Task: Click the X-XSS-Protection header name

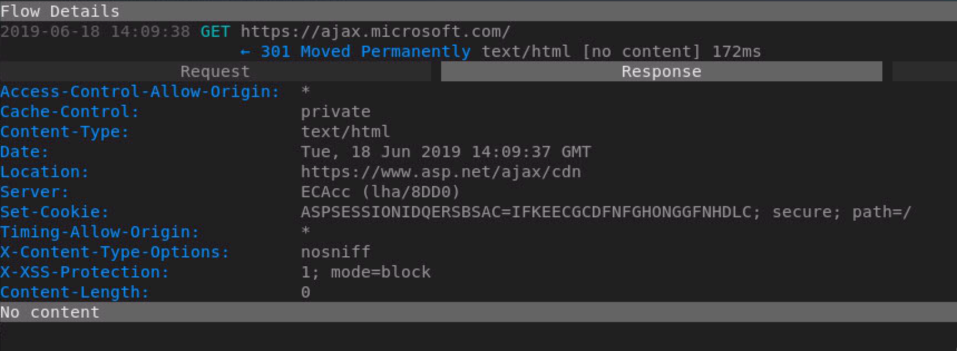Action: 85,272
